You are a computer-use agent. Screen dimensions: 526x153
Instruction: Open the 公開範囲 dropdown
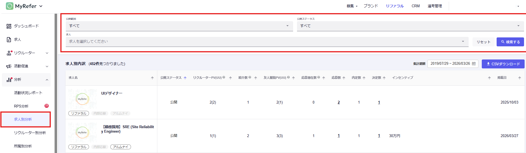click(179, 26)
